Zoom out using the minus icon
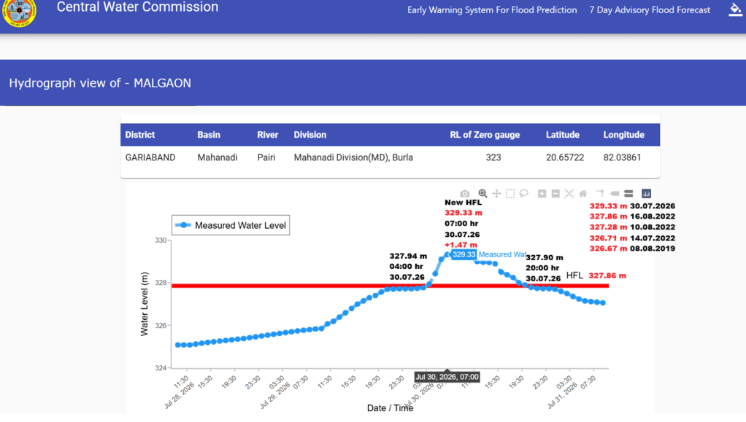 [x=555, y=193]
